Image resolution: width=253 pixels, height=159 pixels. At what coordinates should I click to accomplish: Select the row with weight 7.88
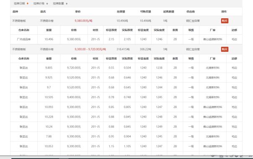[x=126, y=136]
